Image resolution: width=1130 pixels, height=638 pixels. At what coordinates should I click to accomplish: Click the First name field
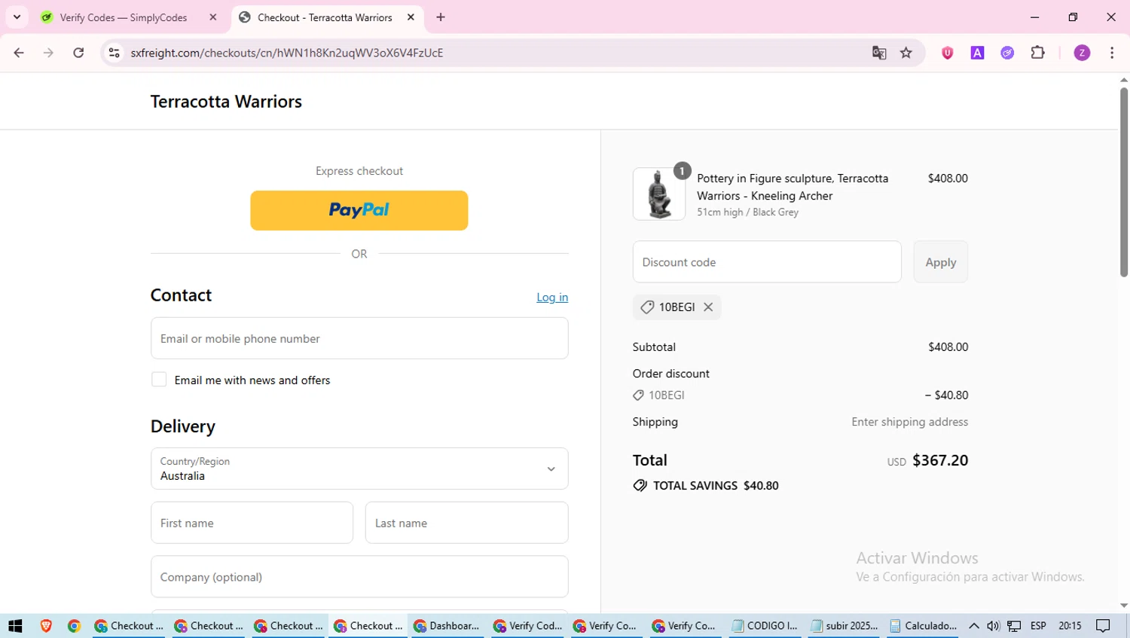[252, 523]
